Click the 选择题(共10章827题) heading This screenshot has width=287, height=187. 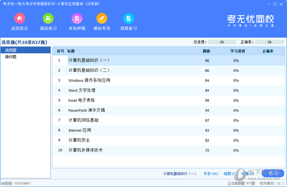pyautogui.click(x=24, y=43)
